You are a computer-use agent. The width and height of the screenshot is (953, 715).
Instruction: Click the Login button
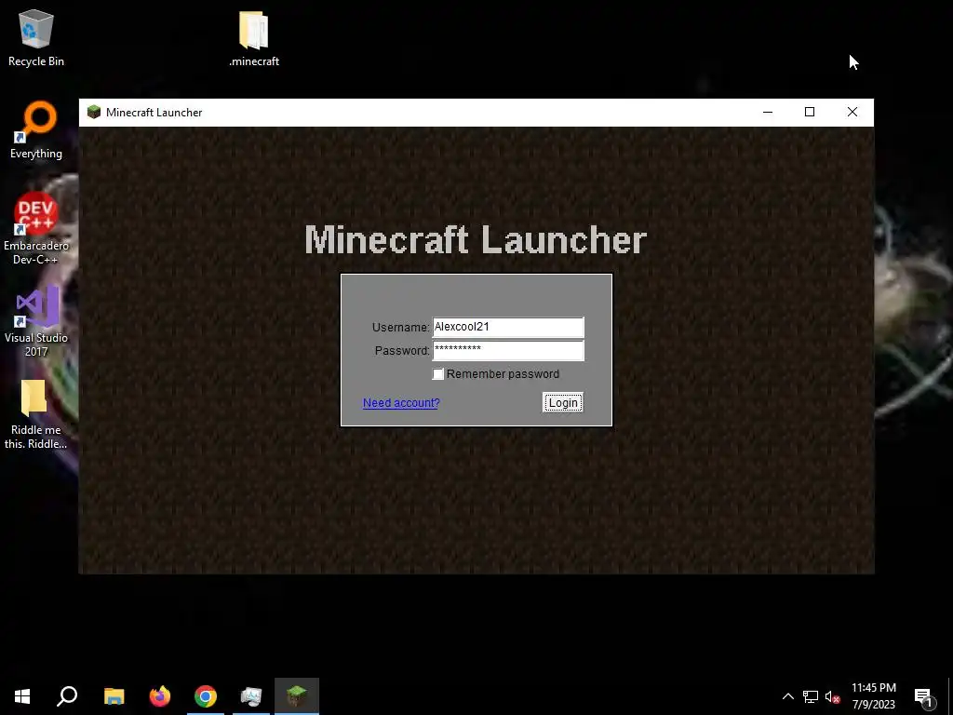[x=563, y=402]
